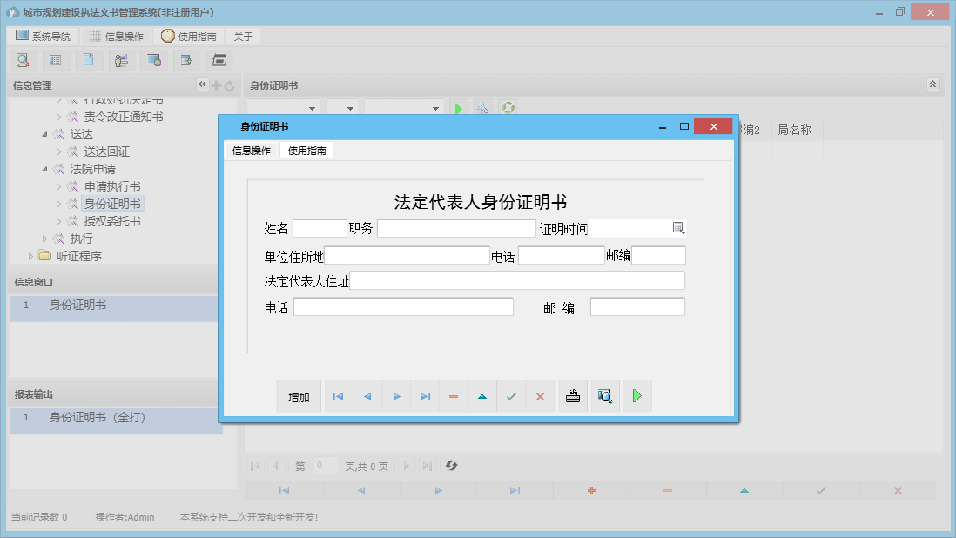956x538 pixels.
Task: Open the first combo box dropdown above dialog
Action: tap(310, 108)
